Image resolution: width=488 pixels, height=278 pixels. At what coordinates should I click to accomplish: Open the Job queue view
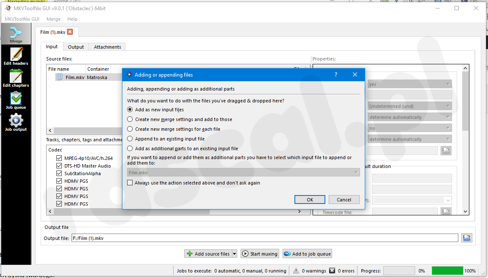click(16, 100)
